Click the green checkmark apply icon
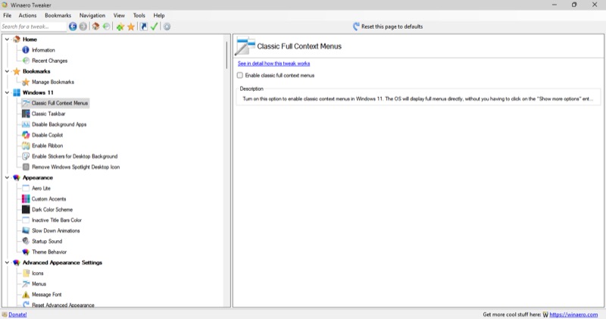Screen dimensions: 606x319 pos(155,27)
